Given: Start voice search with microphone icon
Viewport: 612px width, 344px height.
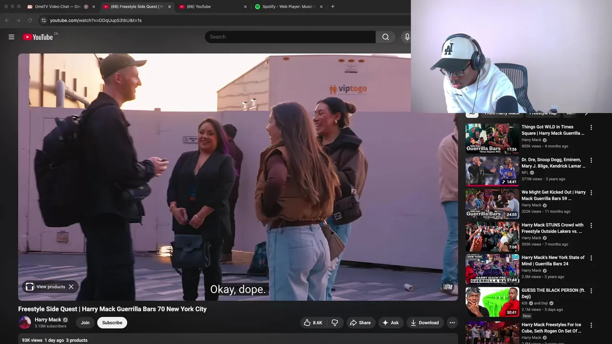Looking at the screenshot, I should (407, 37).
